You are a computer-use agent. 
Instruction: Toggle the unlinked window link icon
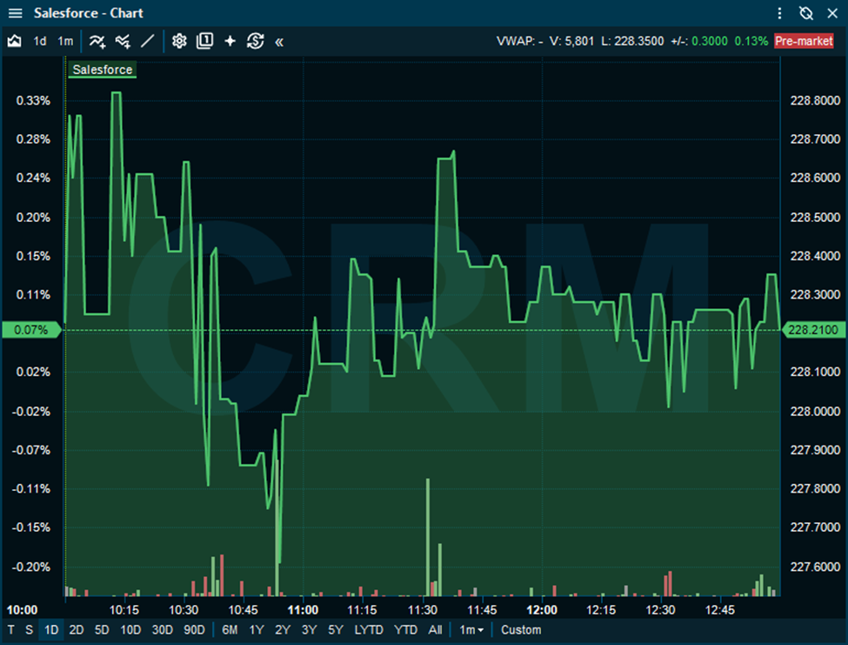coord(805,13)
